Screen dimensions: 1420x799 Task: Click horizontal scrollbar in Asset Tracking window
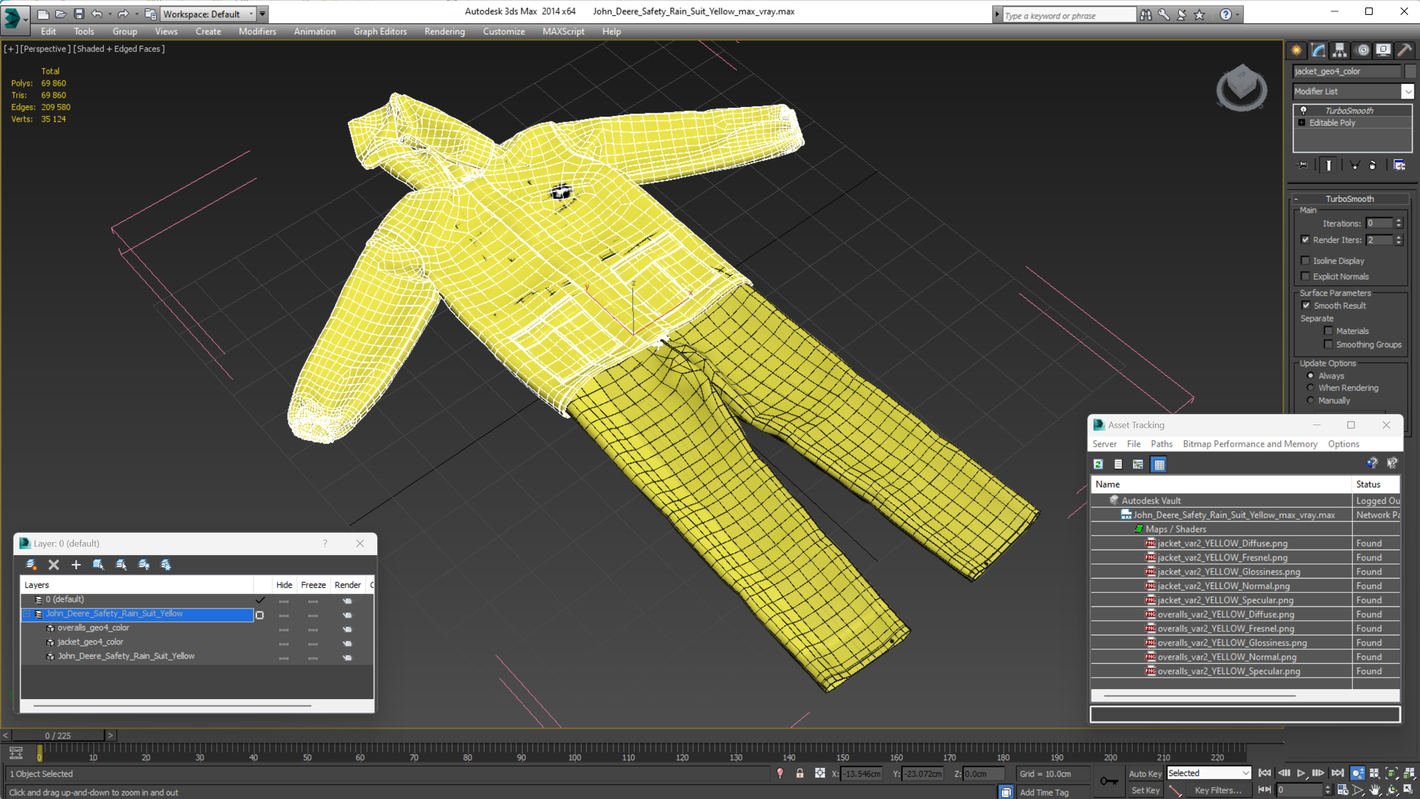pos(1199,696)
